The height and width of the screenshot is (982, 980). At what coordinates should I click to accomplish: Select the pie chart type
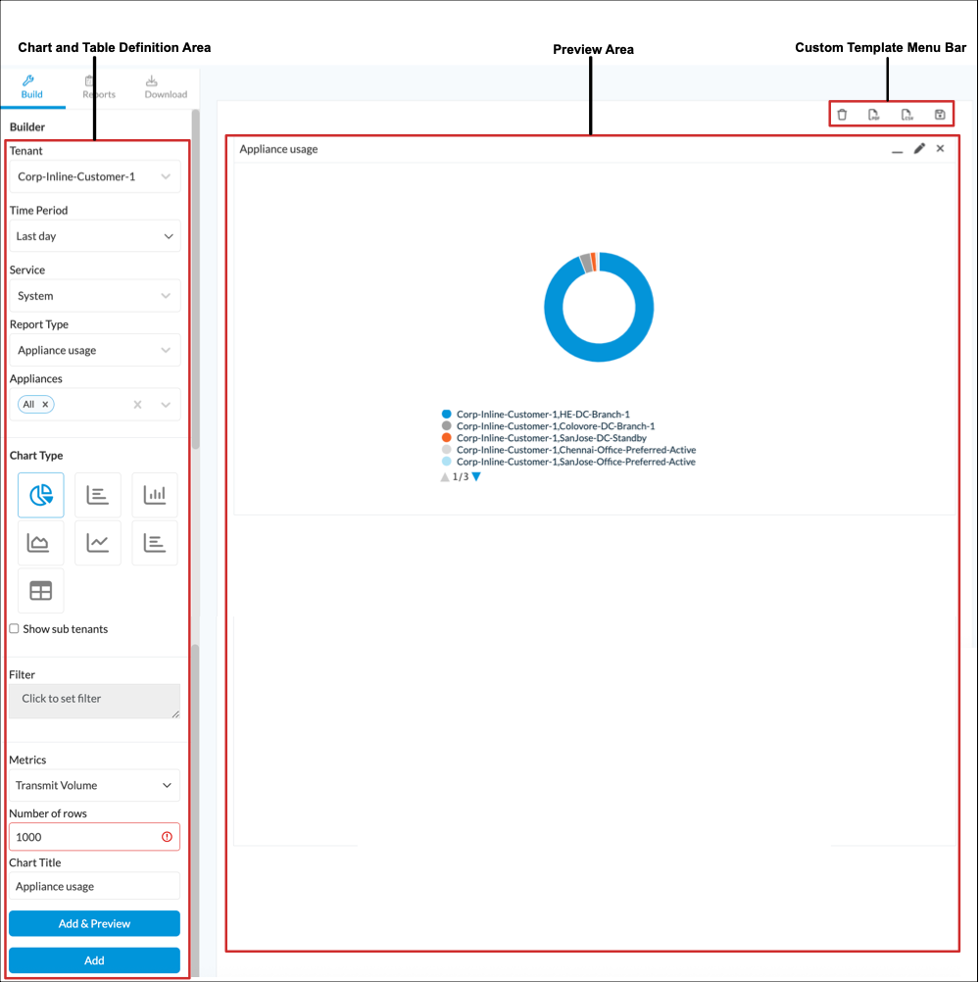click(40, 494)
